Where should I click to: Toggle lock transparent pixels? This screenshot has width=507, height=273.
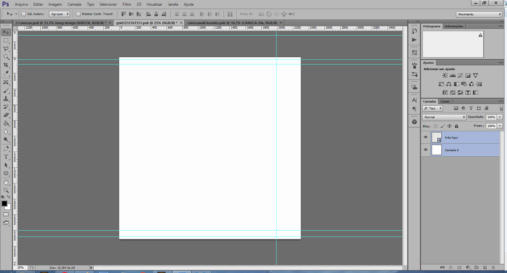click(x=436, y=126)
